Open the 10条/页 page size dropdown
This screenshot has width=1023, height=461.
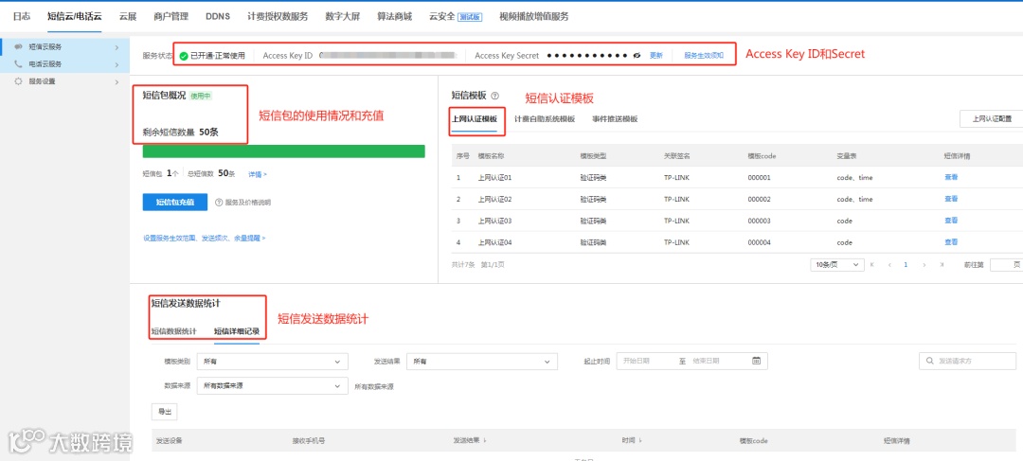pos(836,265)
